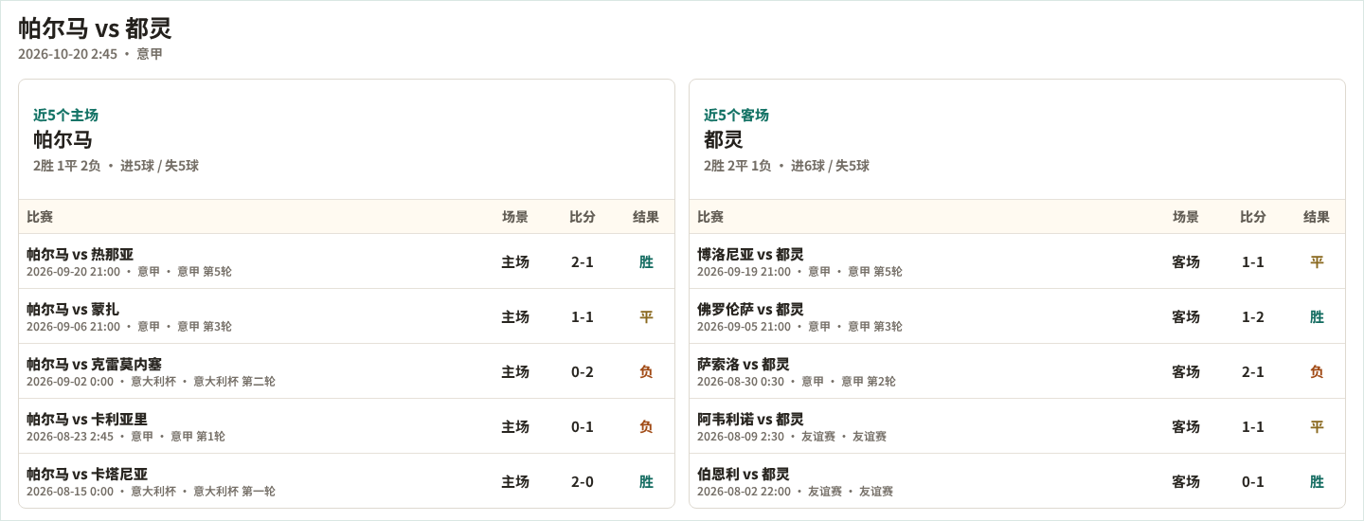Select the 帕尔马 vs 卡塔尼亚 match row
Image resolution: width=1364 pixels, height=521 pixels.
tap(347, 481)
